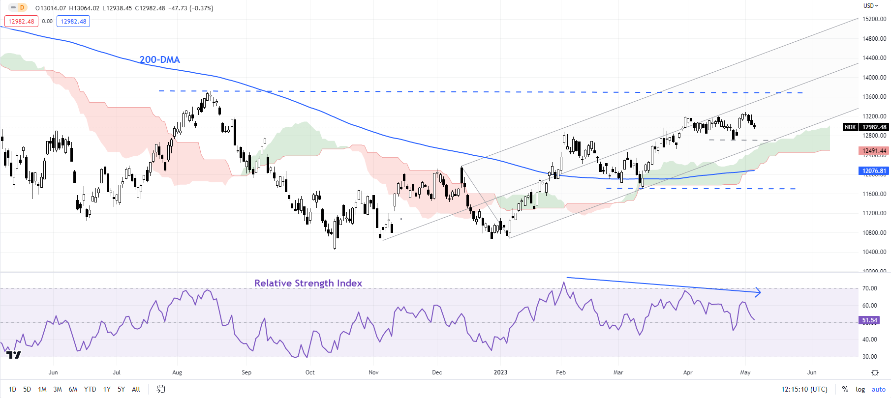The height and width of the screenshot is (398, 891).
Task: Select the Relative Strength Index text label
Action: 308,283
